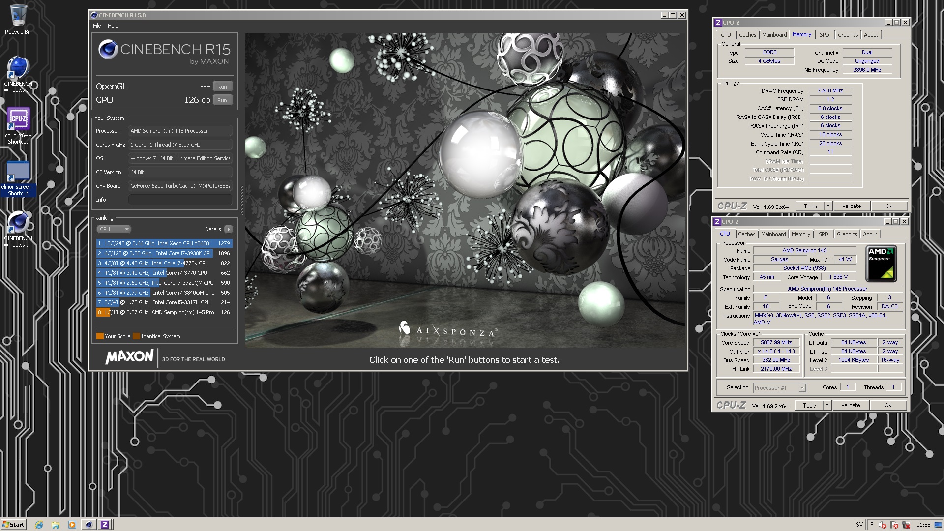Run the OpenGL benchmark test
Screen dimensions: 944x531
pyautogui.click(x=222, y=87)
